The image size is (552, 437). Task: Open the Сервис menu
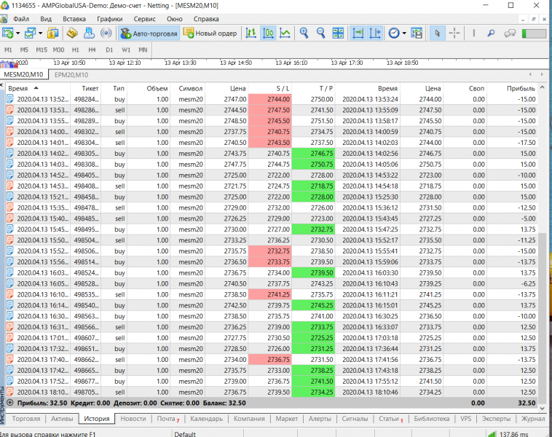[144, 17]
